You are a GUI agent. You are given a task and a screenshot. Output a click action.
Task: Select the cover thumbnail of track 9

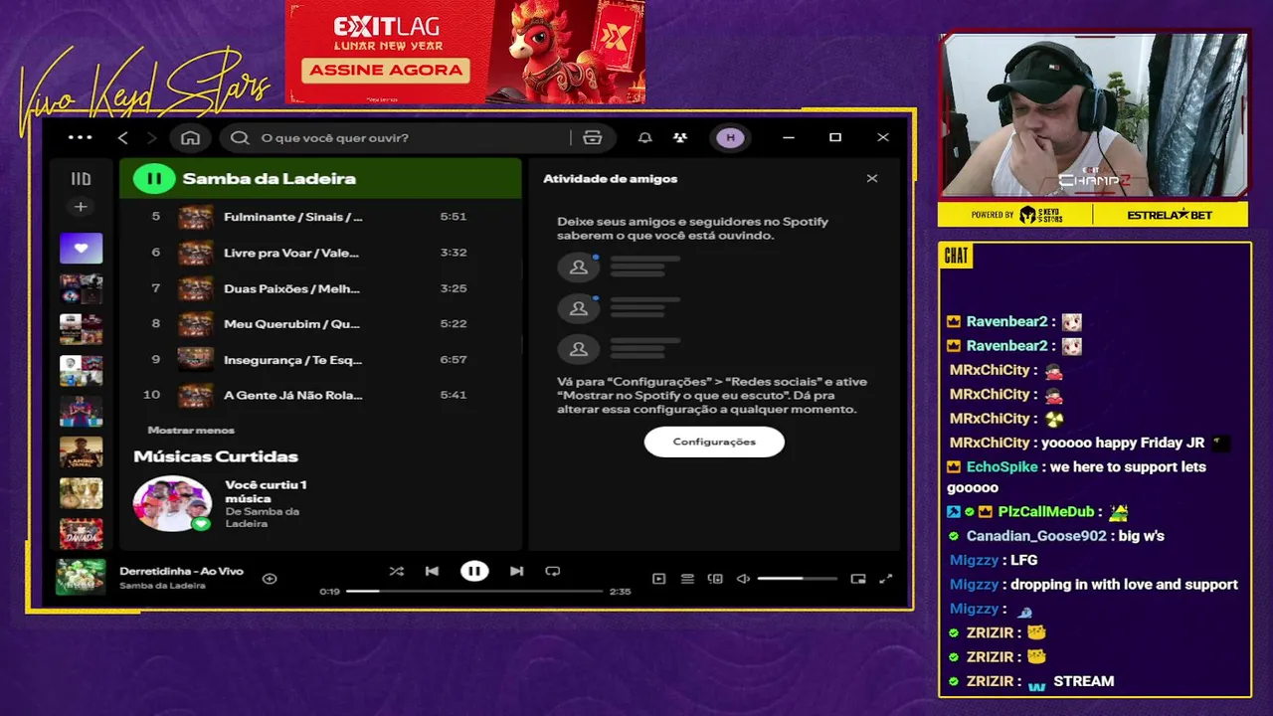pyautogui.click(x=195, y=359)
